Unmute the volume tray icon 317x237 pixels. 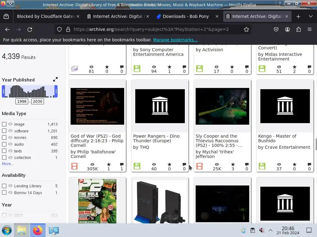coord(262,230)
